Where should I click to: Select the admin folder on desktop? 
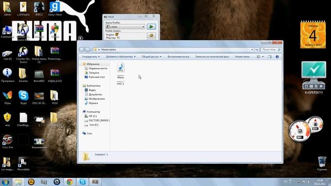[7, 9]
